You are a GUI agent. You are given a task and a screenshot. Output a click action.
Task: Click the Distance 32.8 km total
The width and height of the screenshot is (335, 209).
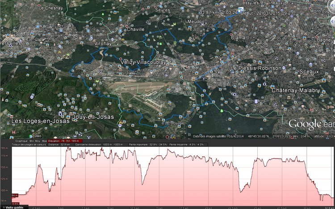(x=61, y=145)
